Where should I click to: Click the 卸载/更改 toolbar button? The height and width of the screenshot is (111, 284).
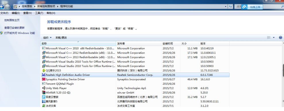pos(61,38)
